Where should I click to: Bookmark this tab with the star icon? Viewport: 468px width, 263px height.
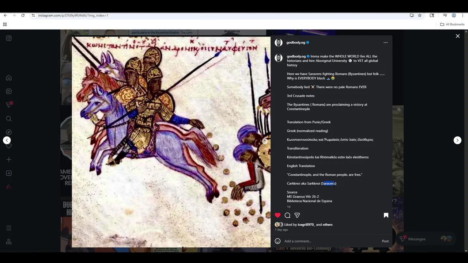[x=420, y=15]
